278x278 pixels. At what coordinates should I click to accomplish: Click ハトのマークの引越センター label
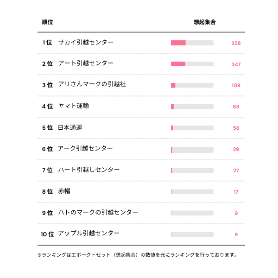[98, 213]
